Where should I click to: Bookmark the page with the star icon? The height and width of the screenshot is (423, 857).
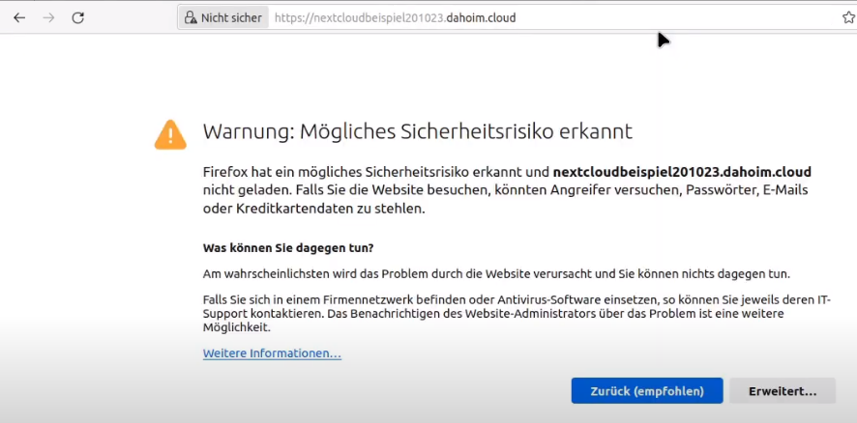848,18
